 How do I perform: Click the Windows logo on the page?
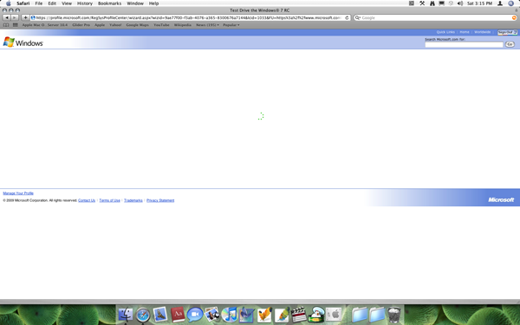coord(23,42)
